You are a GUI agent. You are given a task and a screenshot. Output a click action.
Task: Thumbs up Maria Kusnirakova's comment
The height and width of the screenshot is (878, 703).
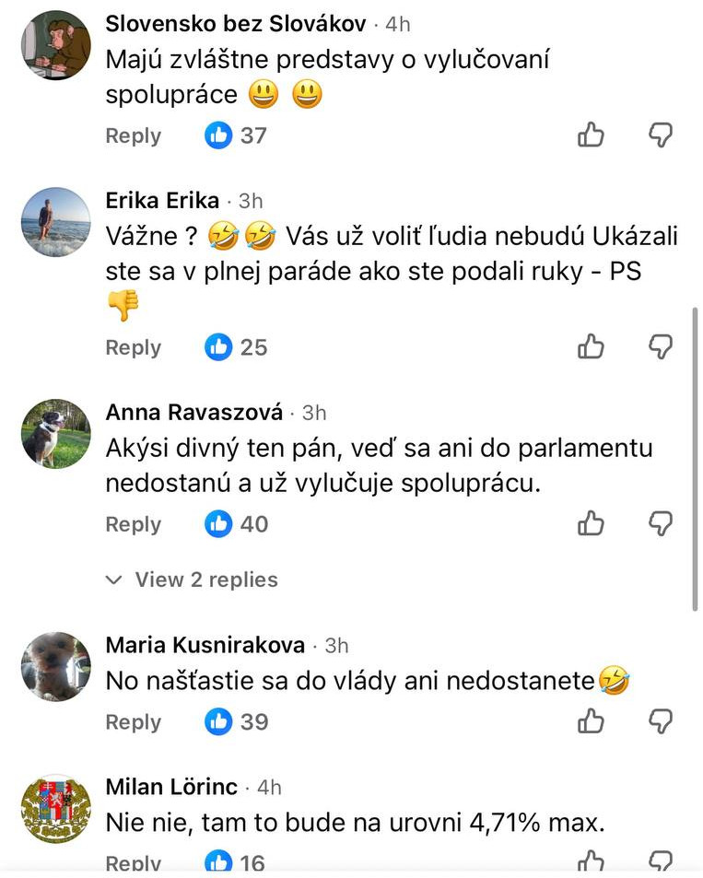click(591, 721)
